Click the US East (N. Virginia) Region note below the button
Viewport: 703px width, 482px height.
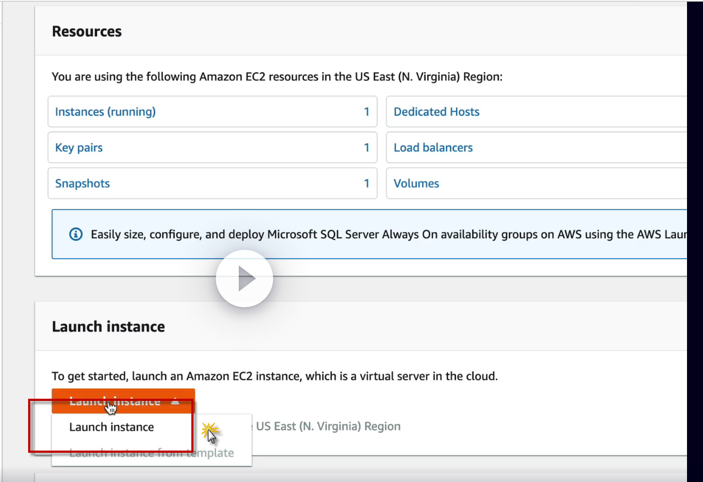328,426
